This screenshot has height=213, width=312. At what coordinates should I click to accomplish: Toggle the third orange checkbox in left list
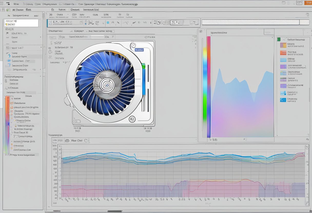(12, 112)
